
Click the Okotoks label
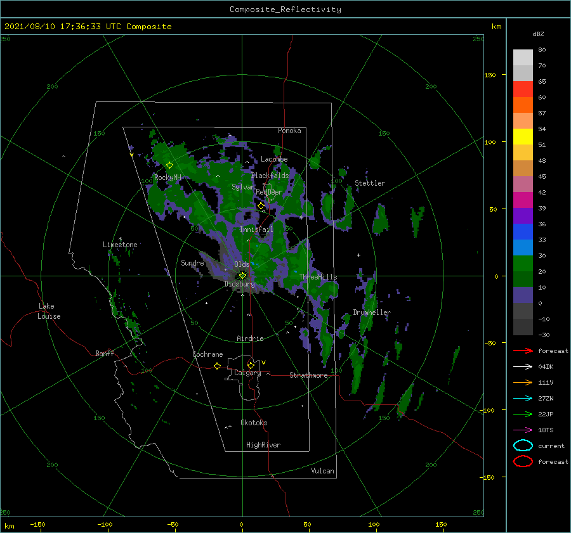tap(254, 423)
